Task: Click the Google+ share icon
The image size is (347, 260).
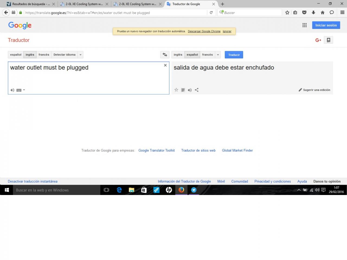Action: (x=318, y=40)
